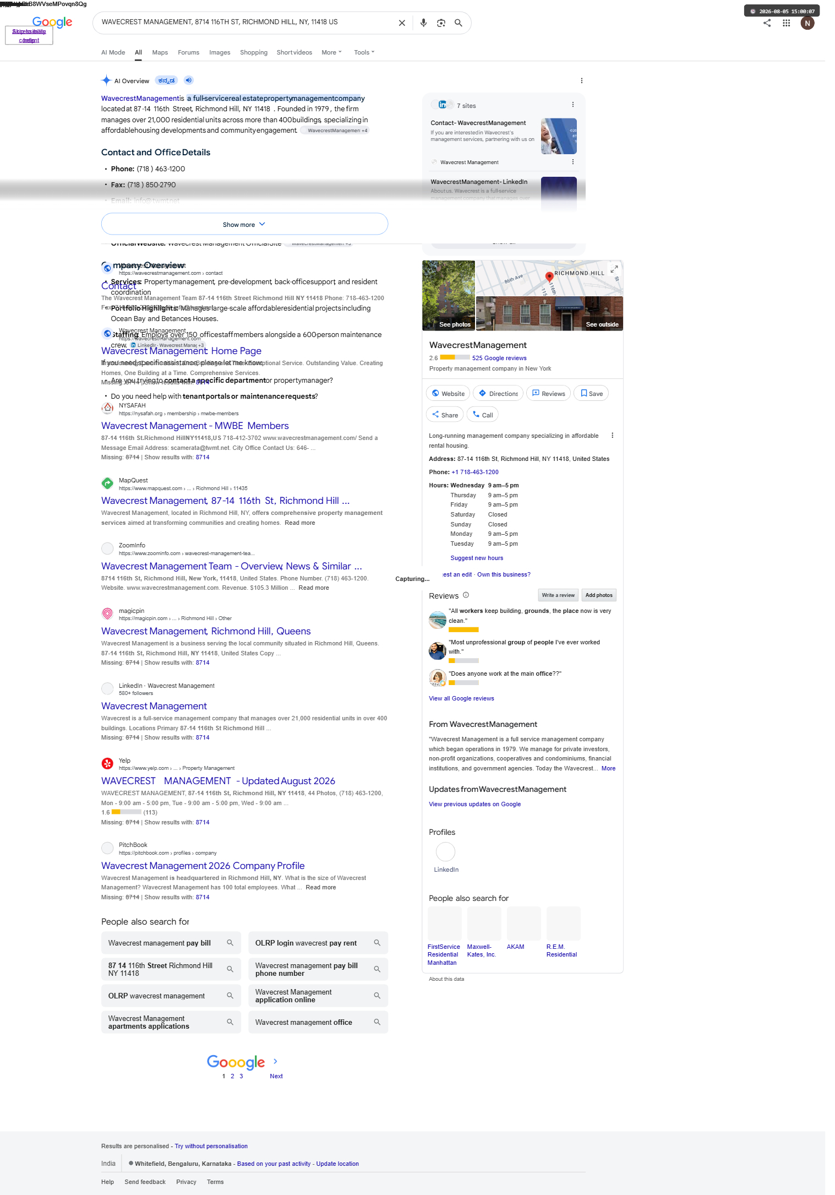
Task: Open Reviews button in knowledge panel
Action: click(x=548, y=393)
